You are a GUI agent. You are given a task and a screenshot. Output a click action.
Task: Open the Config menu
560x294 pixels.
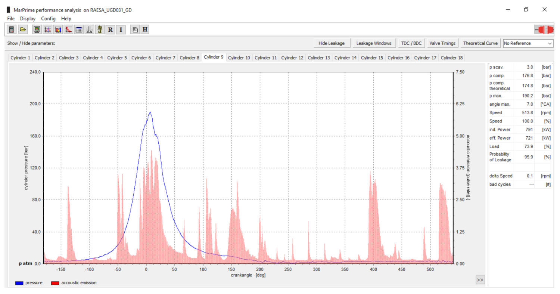pos(48,19)
